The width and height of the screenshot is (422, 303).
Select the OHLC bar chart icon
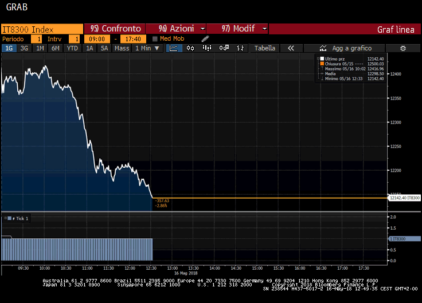tap(240, 48)
